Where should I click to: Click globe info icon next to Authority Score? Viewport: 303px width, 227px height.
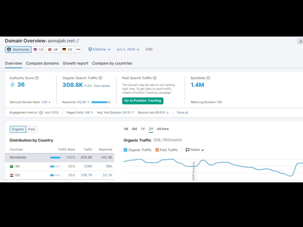(x=37, y=78)
